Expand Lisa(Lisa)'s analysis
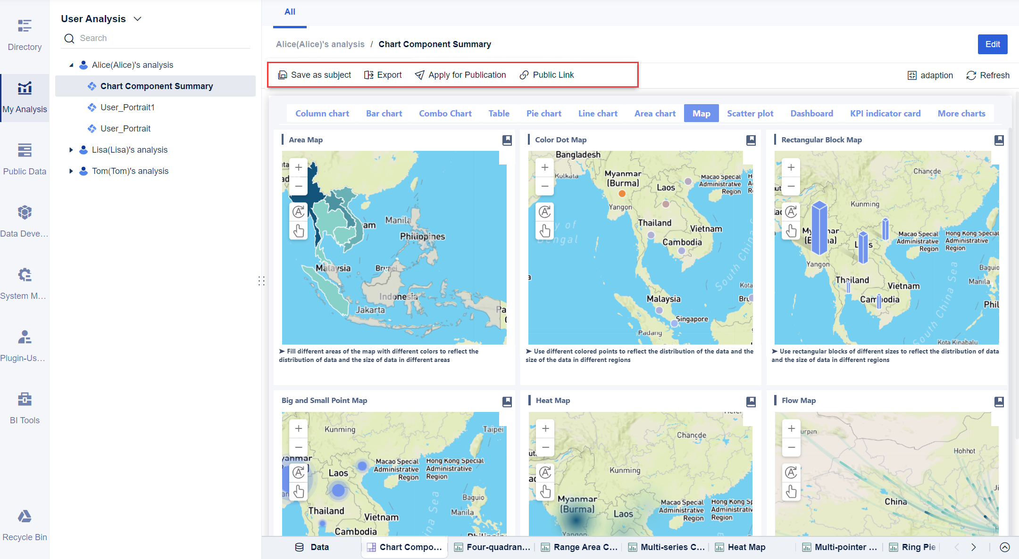Screen dimensions: 1019x559 71,149
